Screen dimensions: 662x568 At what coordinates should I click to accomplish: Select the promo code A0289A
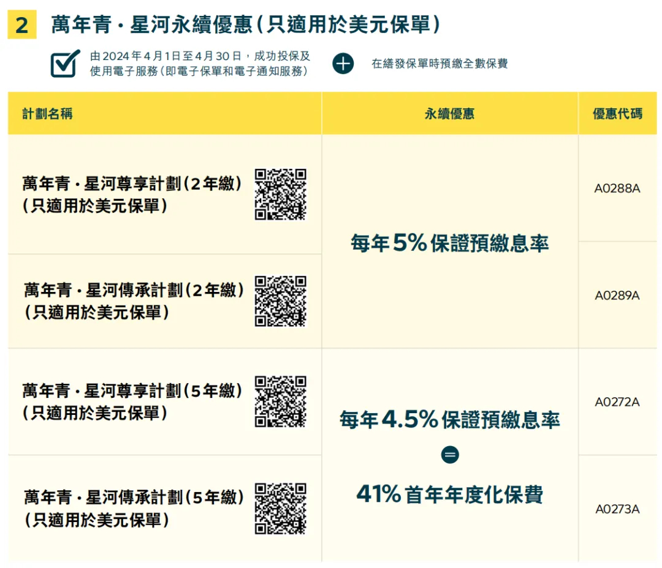pyautogui.click(x=617, y=295)
